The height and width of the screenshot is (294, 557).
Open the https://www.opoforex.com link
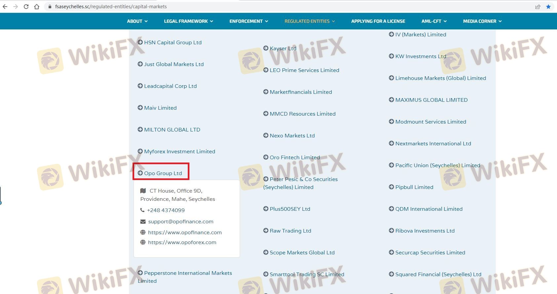(182, 242)
